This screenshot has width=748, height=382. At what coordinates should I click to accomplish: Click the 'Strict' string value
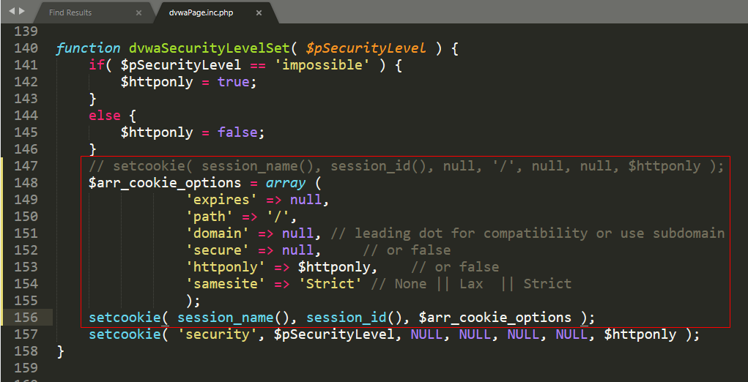pyautogui.click(x=330, y=284)
